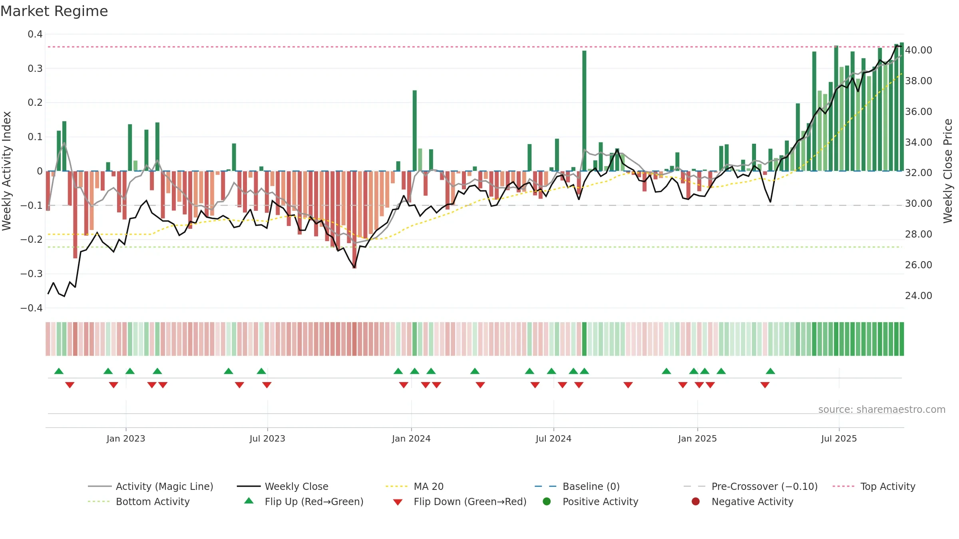Toggle the Weekly Close legend entry
Viewport: 959px width, 539px height.
pyautogui.click(x=283, y=486)
